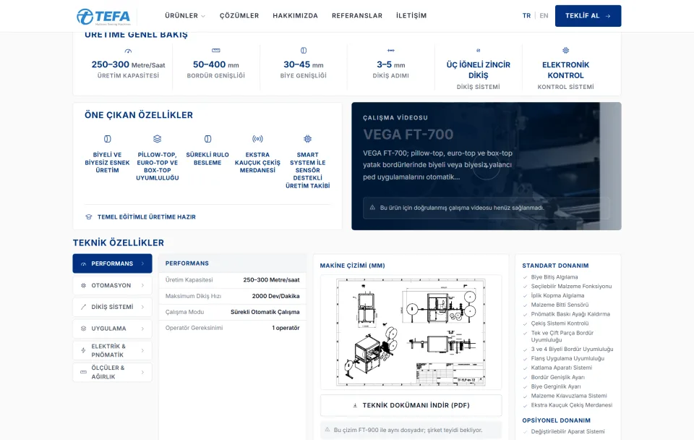Screen dimensions: 694x440
Task: Click the VEGA FT-700 video panel
Action: (x=486, y=166)
